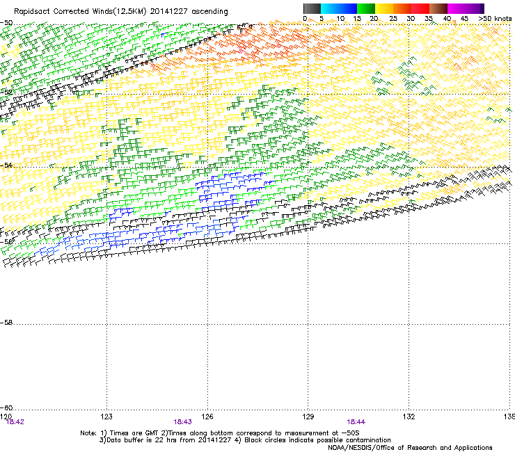The width and height of the screenshot is (515, 452).
Task: Click the gray 0-5 knots color segment
Action: pos(312,8)
